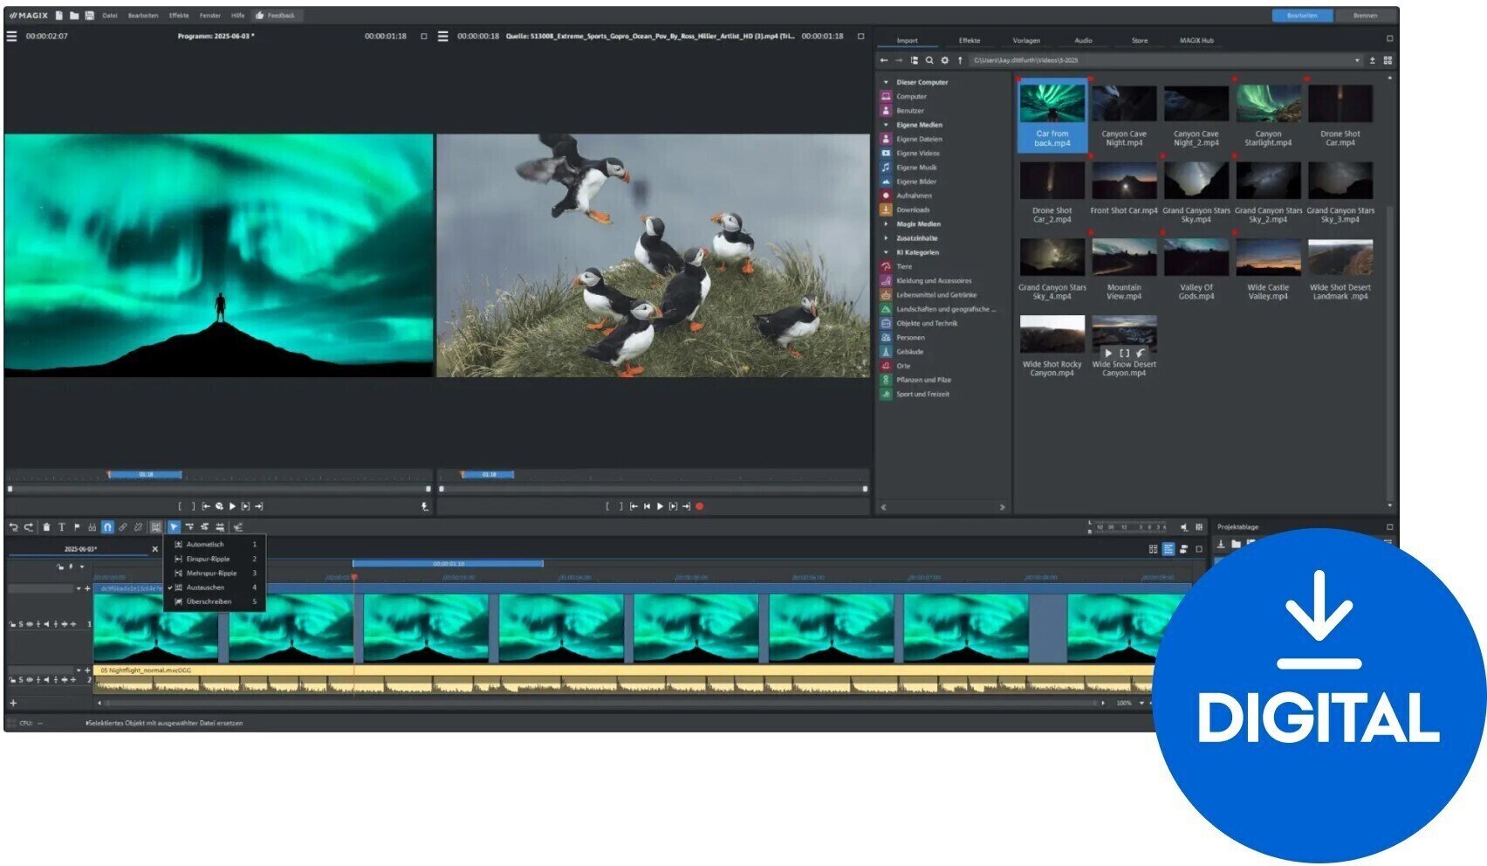Open the Razor/cut tool icon
The image size is (1487, 866).
pos(93,526)
